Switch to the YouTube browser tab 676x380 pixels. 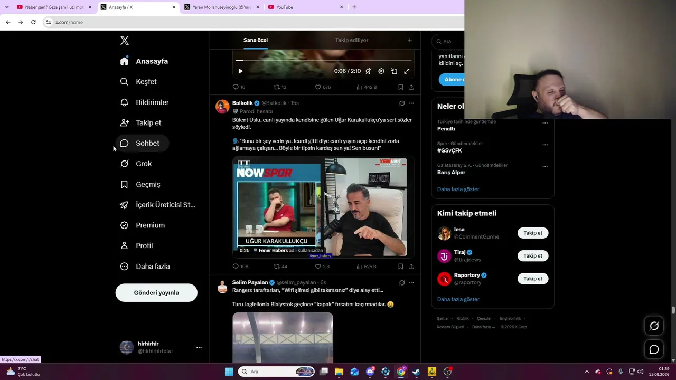click(306, 7)
